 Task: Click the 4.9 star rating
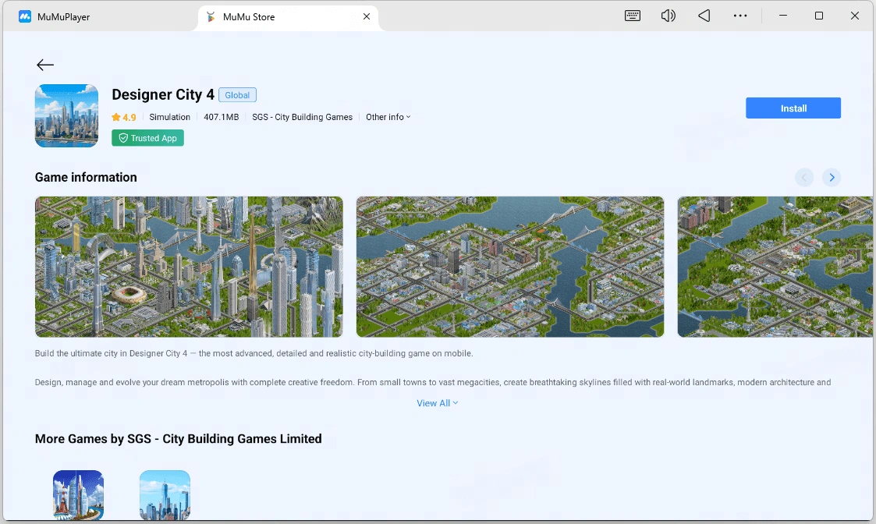click(x=123, y=117)
